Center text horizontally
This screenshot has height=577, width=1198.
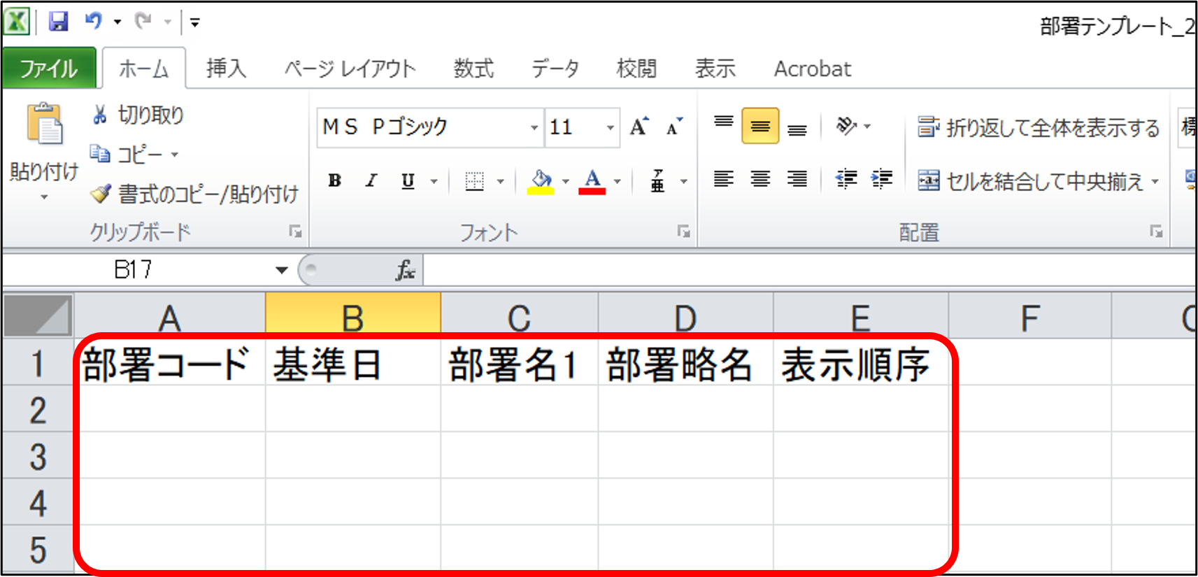coord(761,180)
